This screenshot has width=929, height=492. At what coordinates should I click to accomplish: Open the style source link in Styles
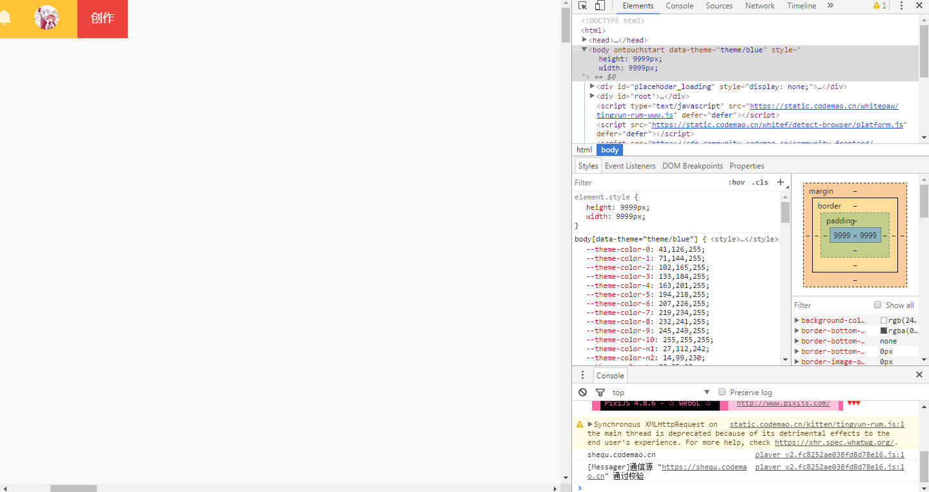(744, 239)
